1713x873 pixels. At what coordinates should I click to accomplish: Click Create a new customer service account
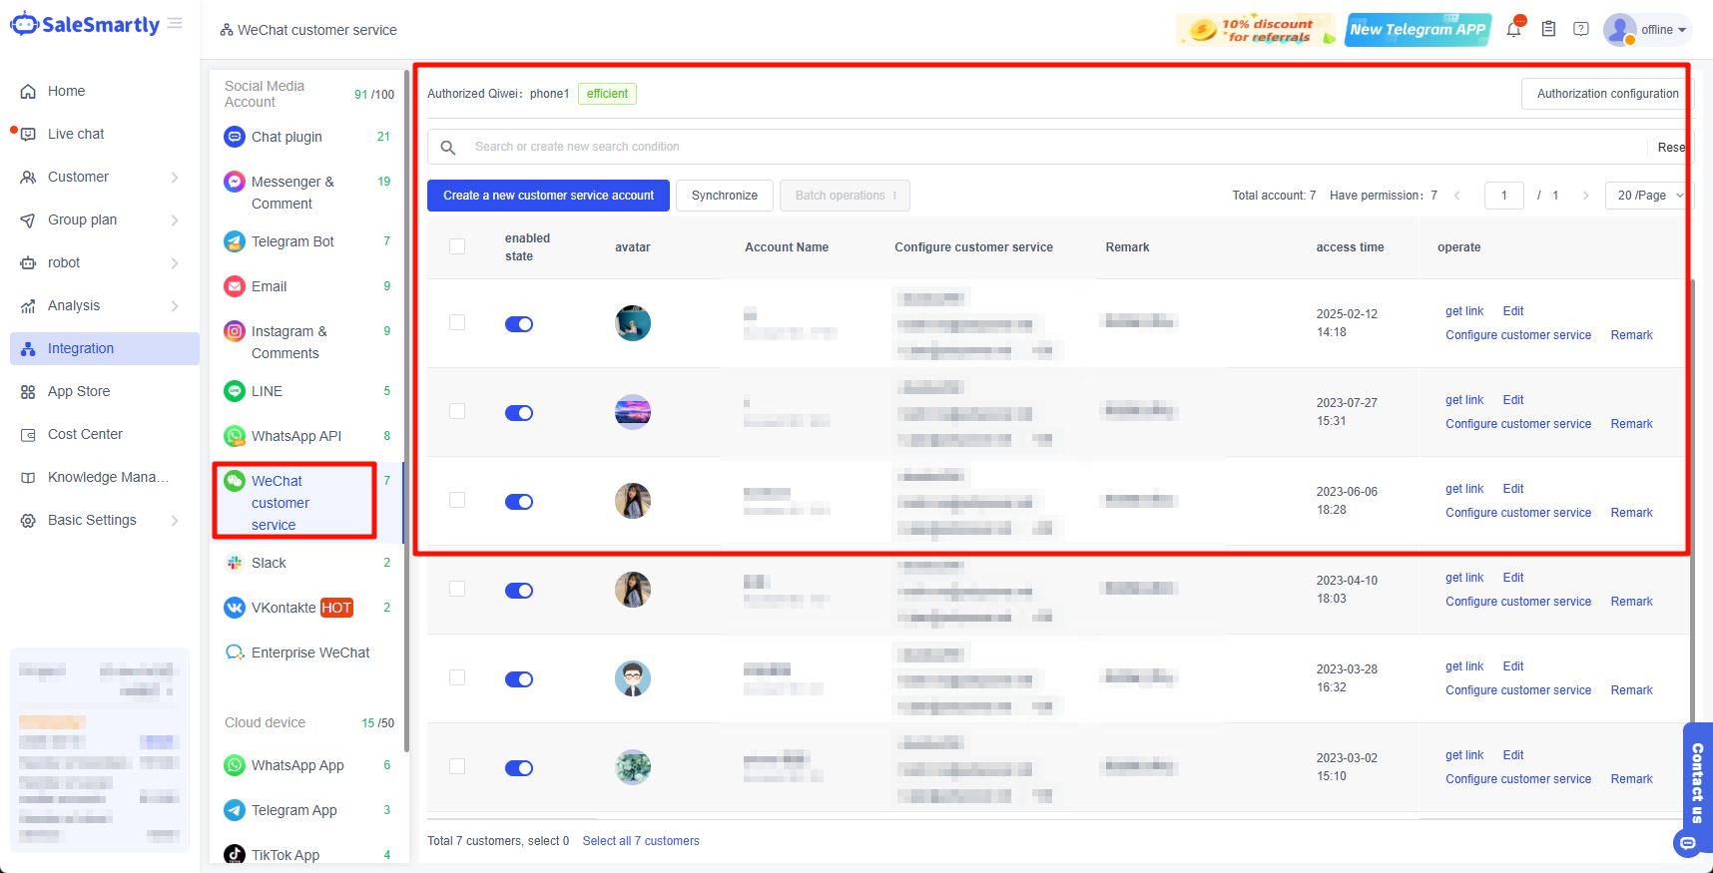tap(548, 196)
